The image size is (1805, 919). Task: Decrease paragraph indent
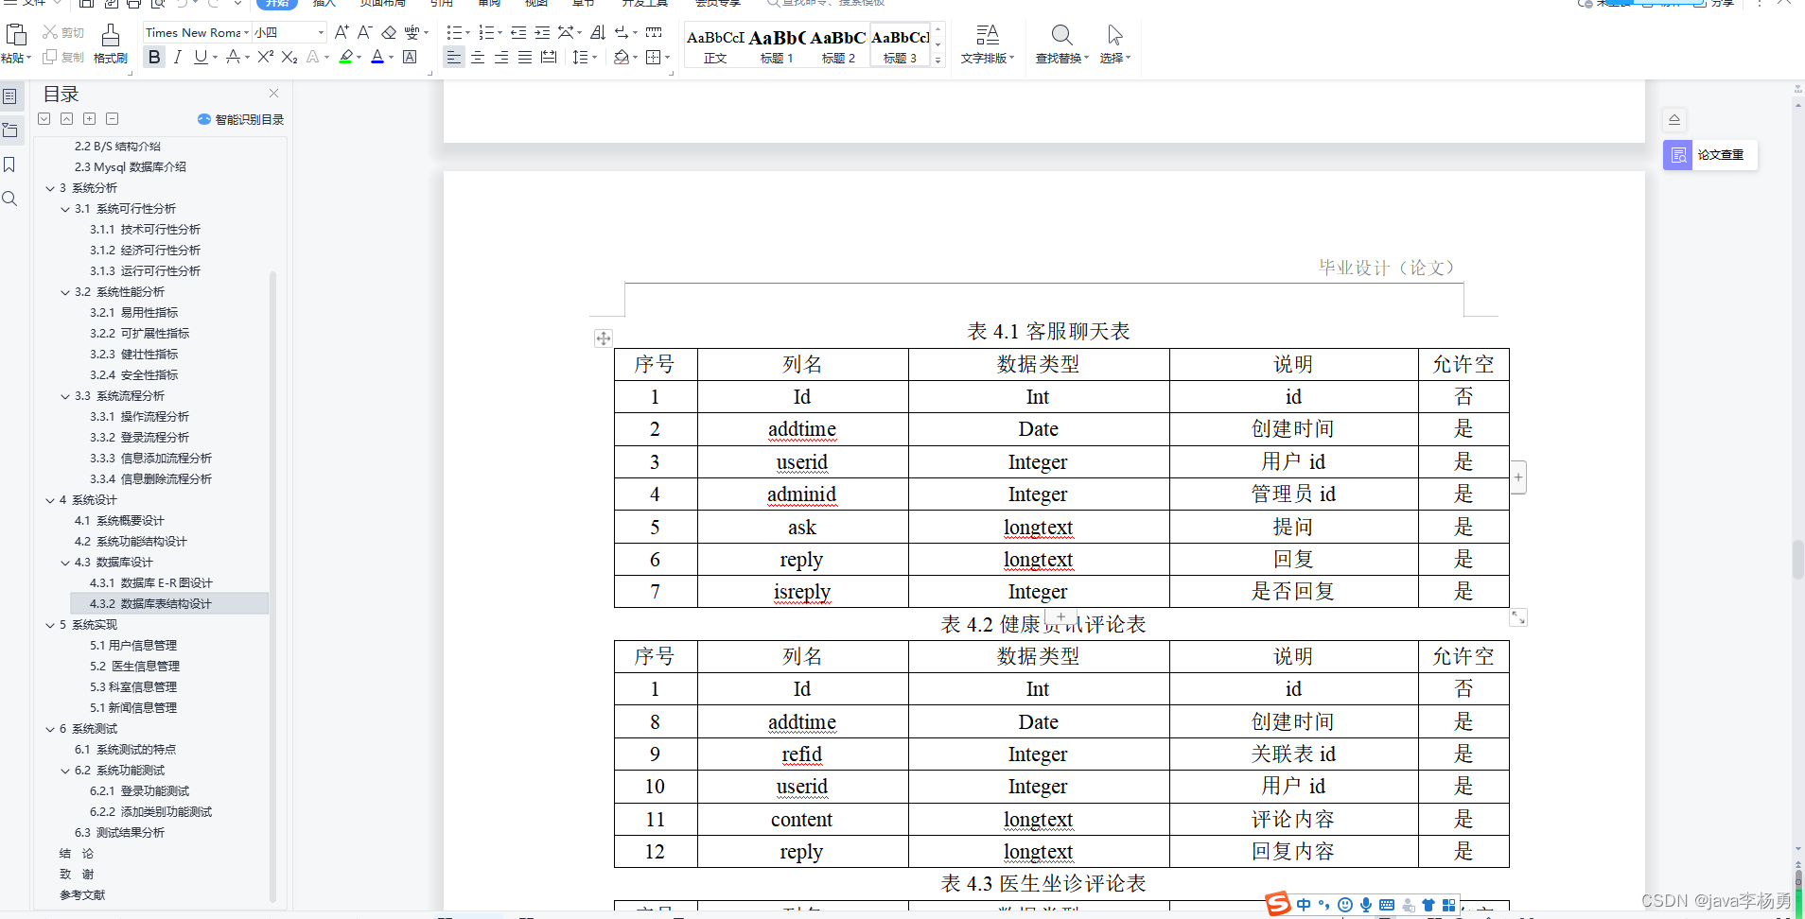(x=518, y=33)
